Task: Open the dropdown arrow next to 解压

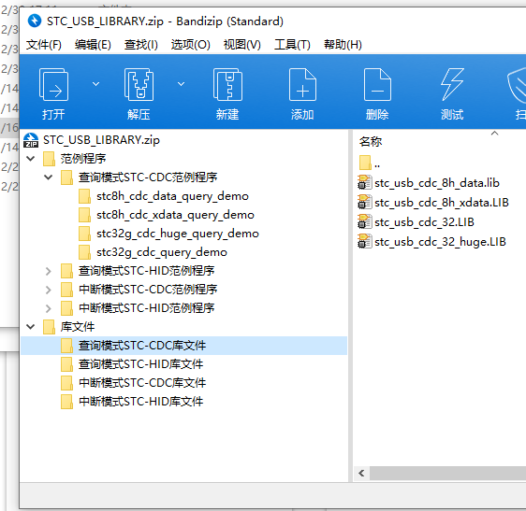Action: click(182, 84)
